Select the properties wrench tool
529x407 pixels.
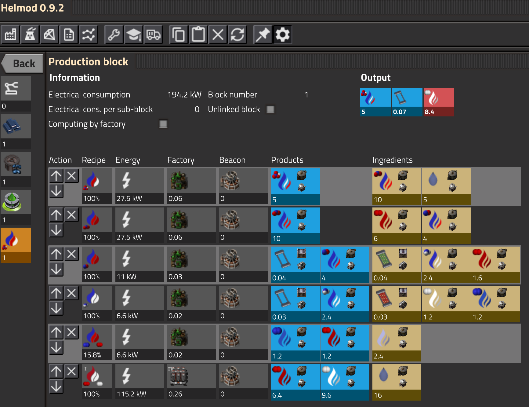coord(114,34)
